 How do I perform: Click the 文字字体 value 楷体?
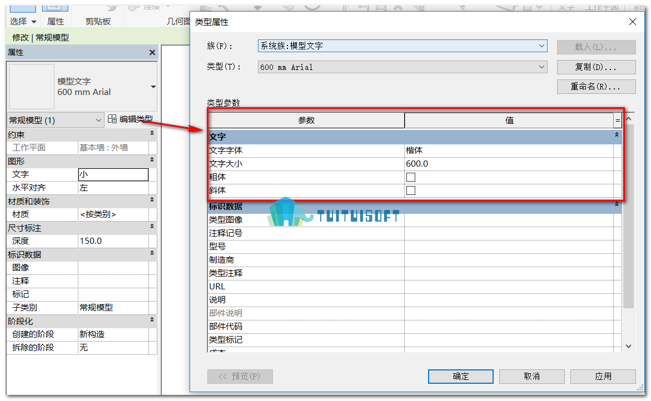(x=509, y=151)
